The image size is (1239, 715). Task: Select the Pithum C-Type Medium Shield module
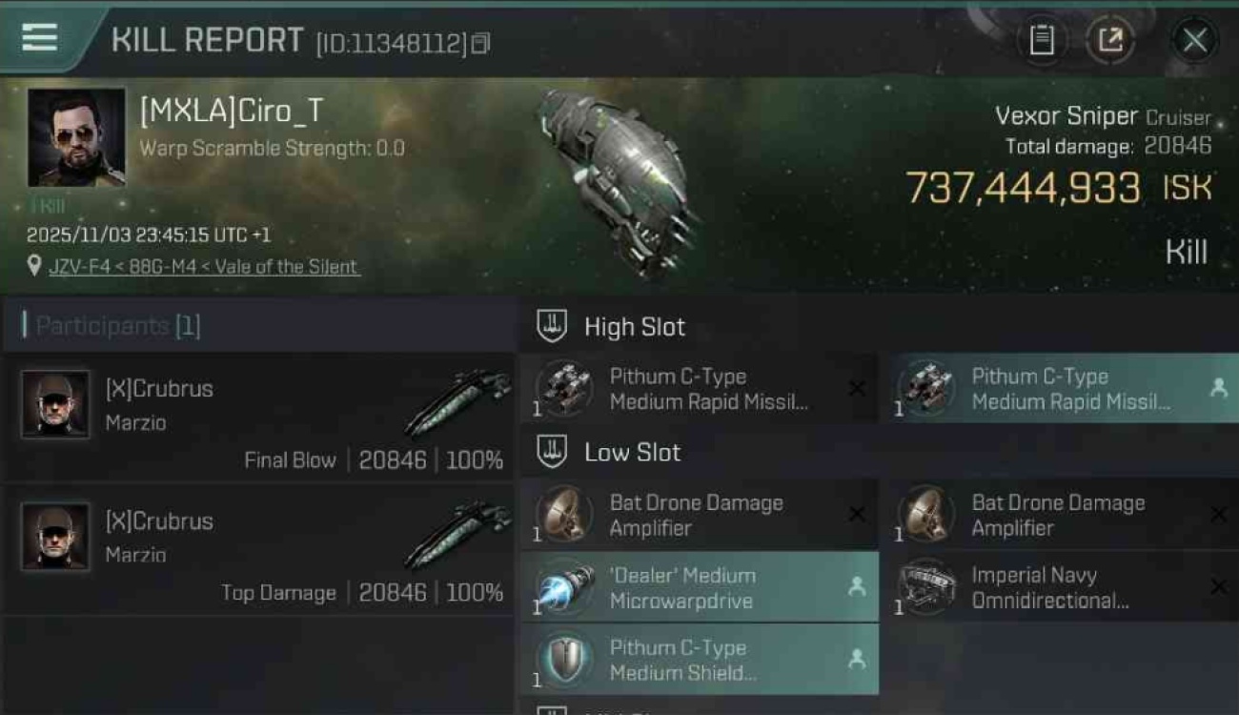[699, 660]
